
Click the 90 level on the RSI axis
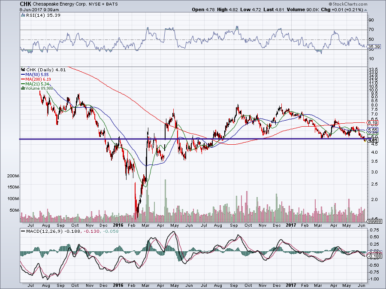371,20
